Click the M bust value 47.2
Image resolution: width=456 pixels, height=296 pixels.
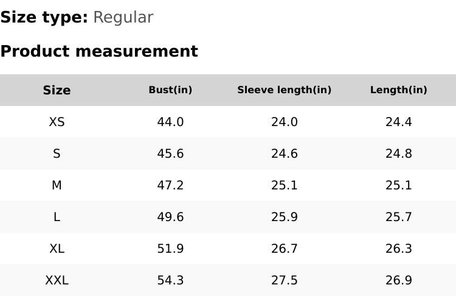[x=170, y=185]
